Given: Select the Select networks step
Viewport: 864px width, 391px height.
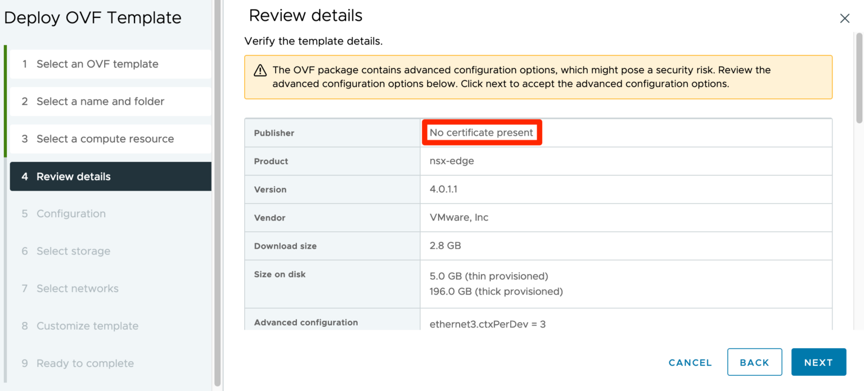Looking at the screenshot, I should pyautogui.click(x=77, y=288).
